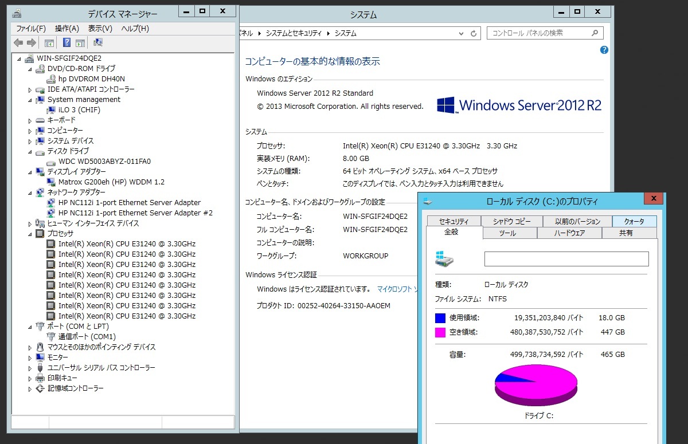Click the WORKGROUP value text
Screen dimensions: 688x444
[x=366, y=256]
